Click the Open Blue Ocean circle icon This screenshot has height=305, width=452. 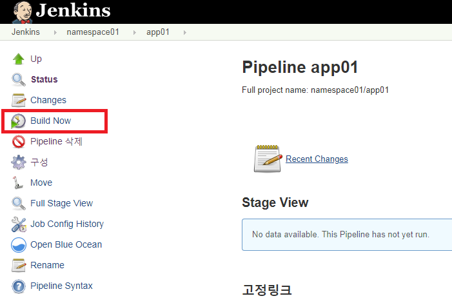pyautogui.click(x=19, y=245)
